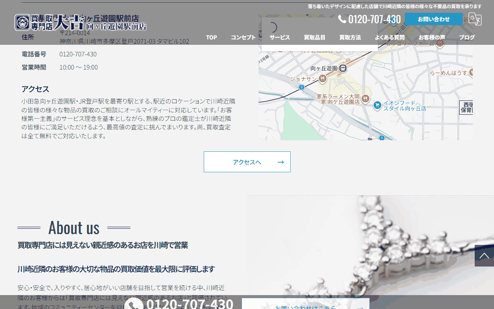Click the 買取専門店には見えない親近感 subheading
The image size is (494, 309).
pos(103,245)
